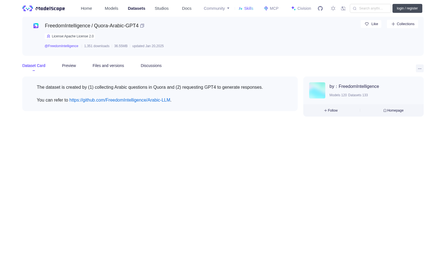The width and height of the screenshot is (446, 279).
Task: Click the License:Apache License 2.0 tag
Action: [x=70, y=36]
